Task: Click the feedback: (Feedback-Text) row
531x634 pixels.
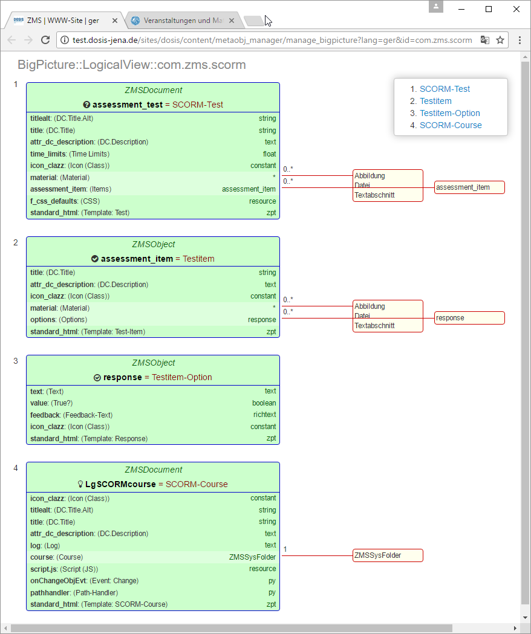Action: click(x=153, y=415)
